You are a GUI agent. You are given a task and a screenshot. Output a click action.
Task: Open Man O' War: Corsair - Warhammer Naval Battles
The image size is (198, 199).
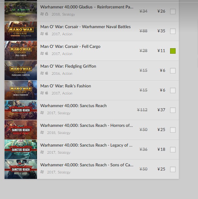85,27
